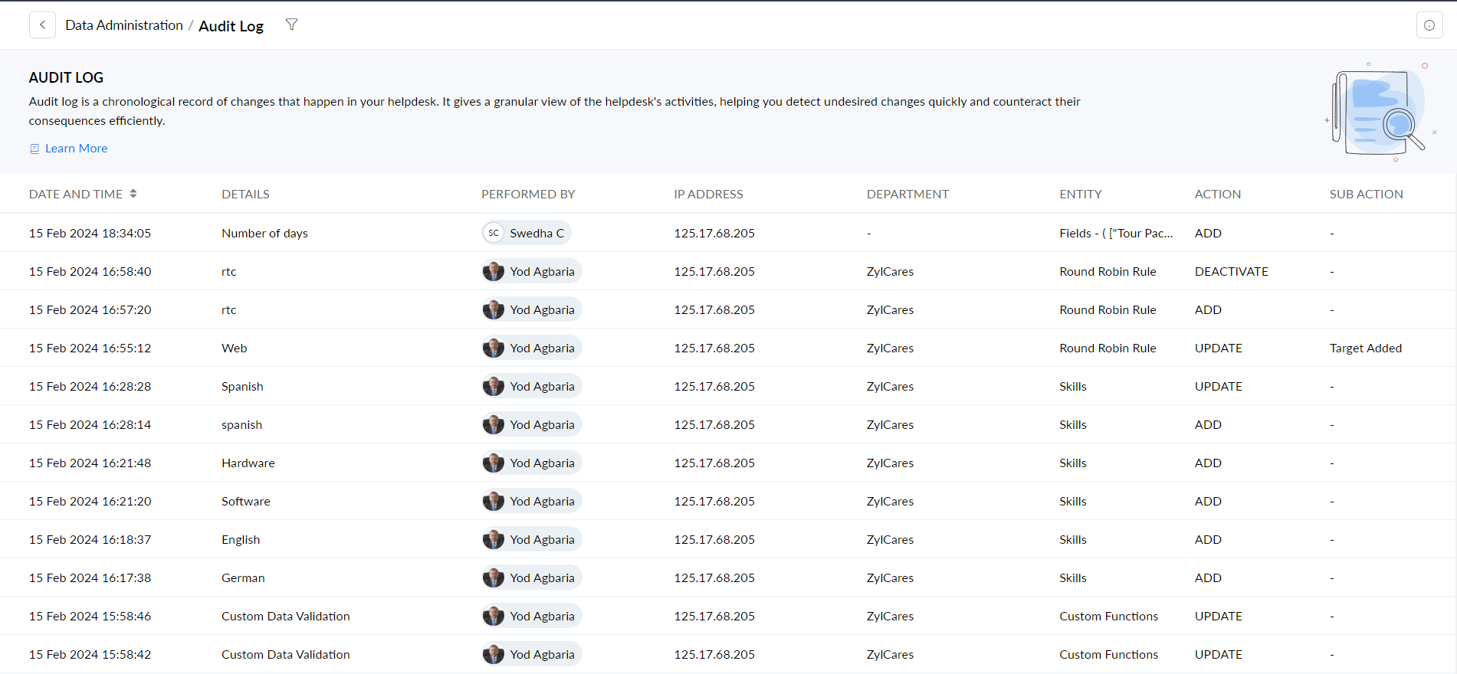Click the back arrow button
This screenshot has width=1457, height=674.
[42, 25]
